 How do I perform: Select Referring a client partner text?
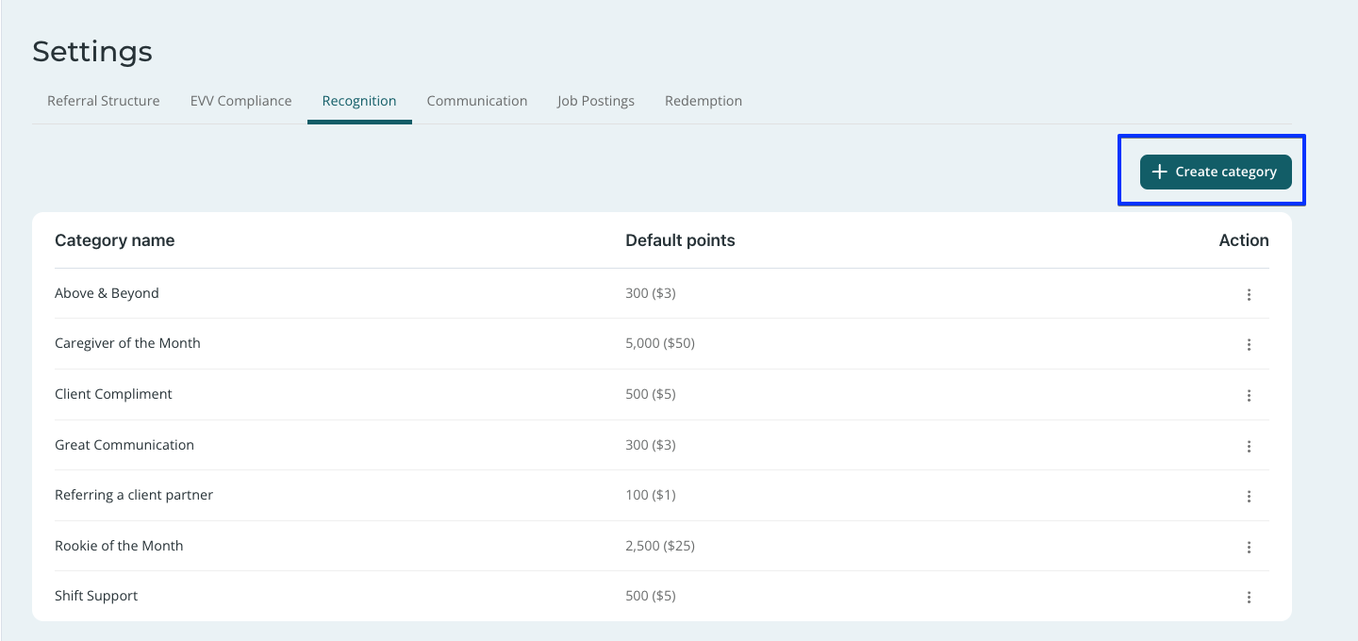coord(134,495)
